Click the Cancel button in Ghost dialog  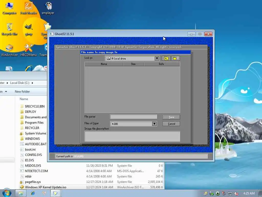(x=171, y=124)
